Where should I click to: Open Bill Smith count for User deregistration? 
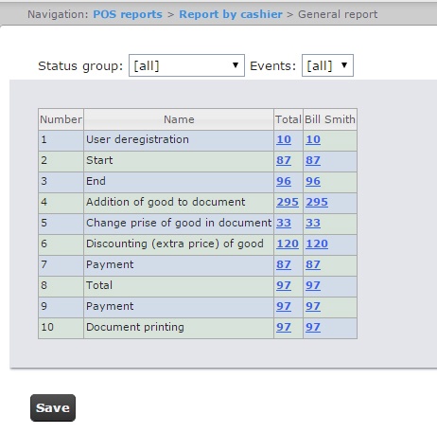coord(313,139)
